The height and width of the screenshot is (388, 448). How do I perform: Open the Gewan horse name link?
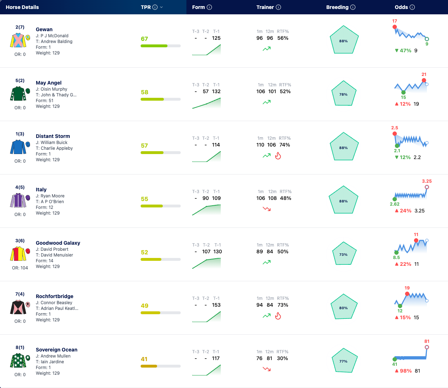tap(44, 29)
